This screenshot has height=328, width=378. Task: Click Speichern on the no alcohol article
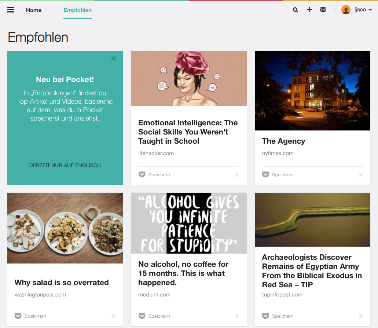159,316
